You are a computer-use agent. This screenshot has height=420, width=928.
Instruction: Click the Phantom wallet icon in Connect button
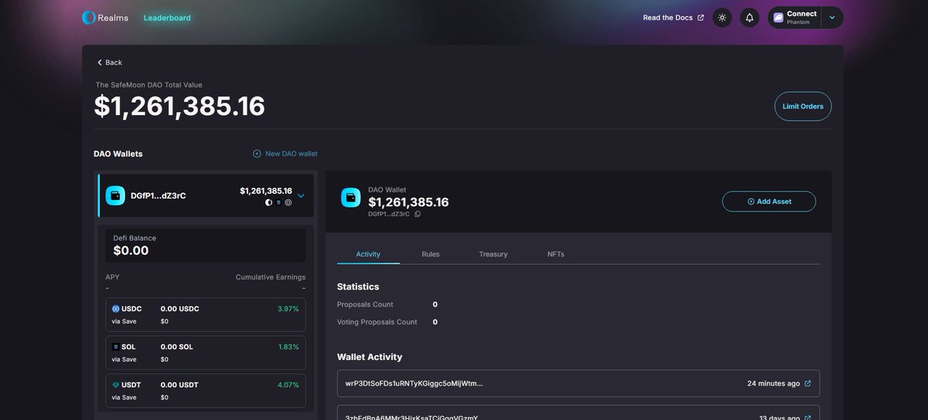pos(779,18)
